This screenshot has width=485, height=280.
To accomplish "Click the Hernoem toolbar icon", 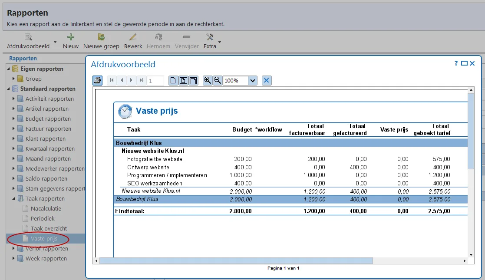I will pos(158,37).
